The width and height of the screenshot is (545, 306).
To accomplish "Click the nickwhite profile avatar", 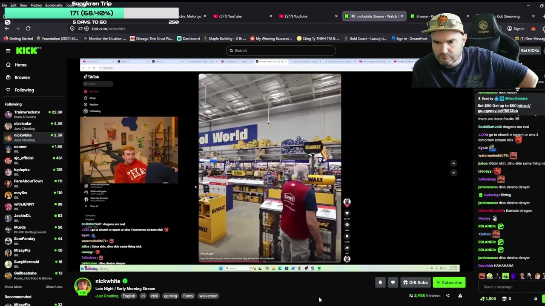I will (x=83, y=286).
